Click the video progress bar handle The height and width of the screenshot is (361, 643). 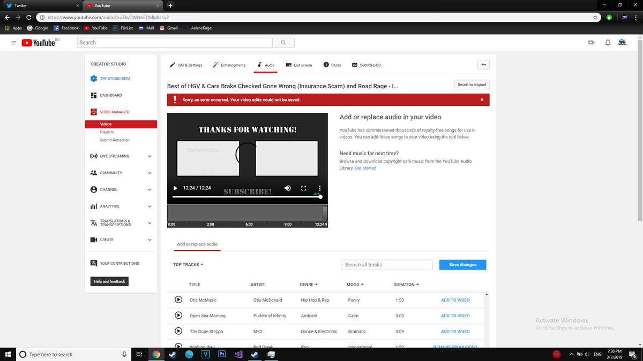[x=320, y=197]
